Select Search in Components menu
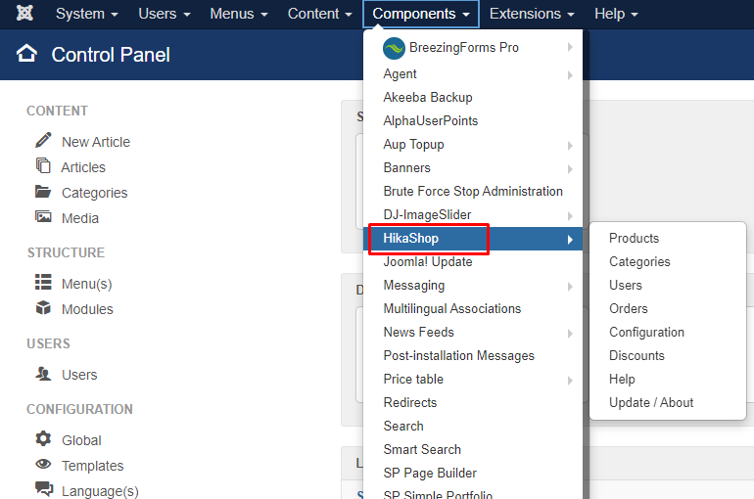Viewport: 754px width, 499px height. (x=403, y=427)
